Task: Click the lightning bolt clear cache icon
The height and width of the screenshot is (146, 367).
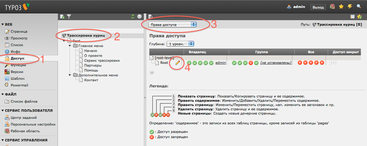Action: coord(350,6)
